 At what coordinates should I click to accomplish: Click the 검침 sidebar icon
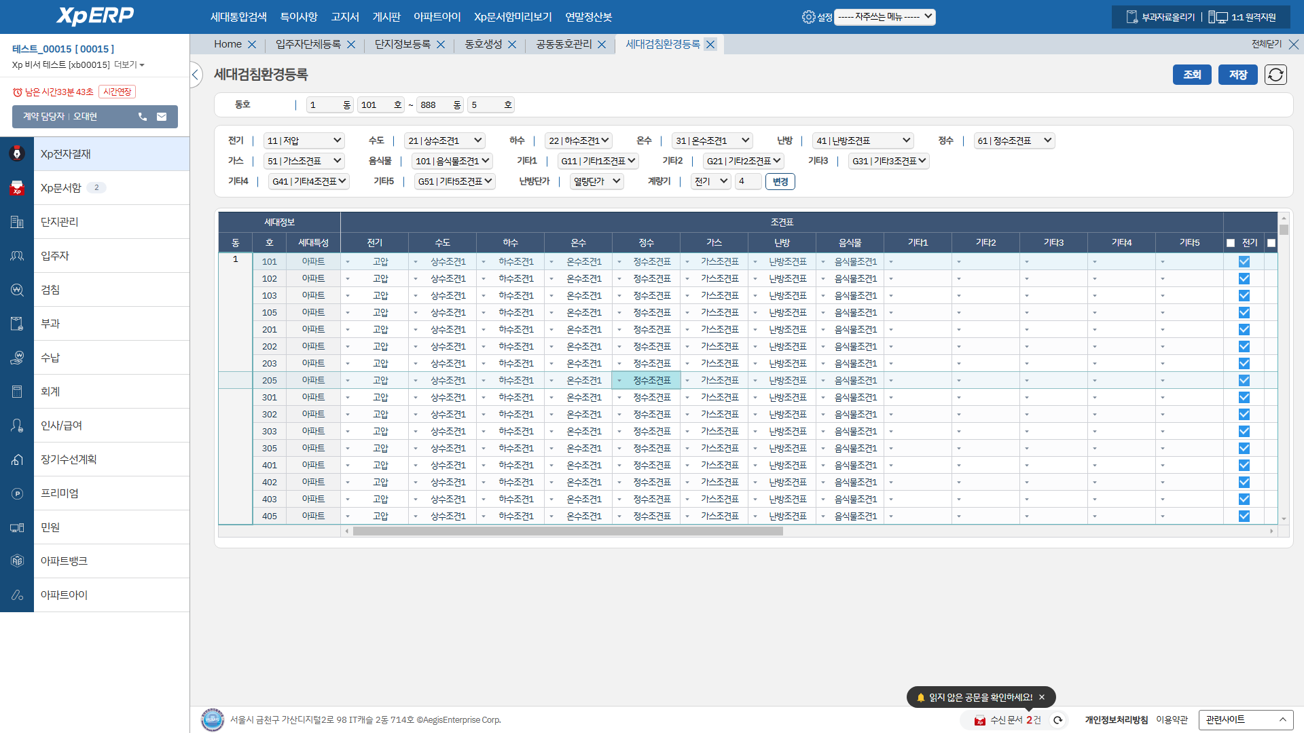pyautogui.click(x=17, y=290)
